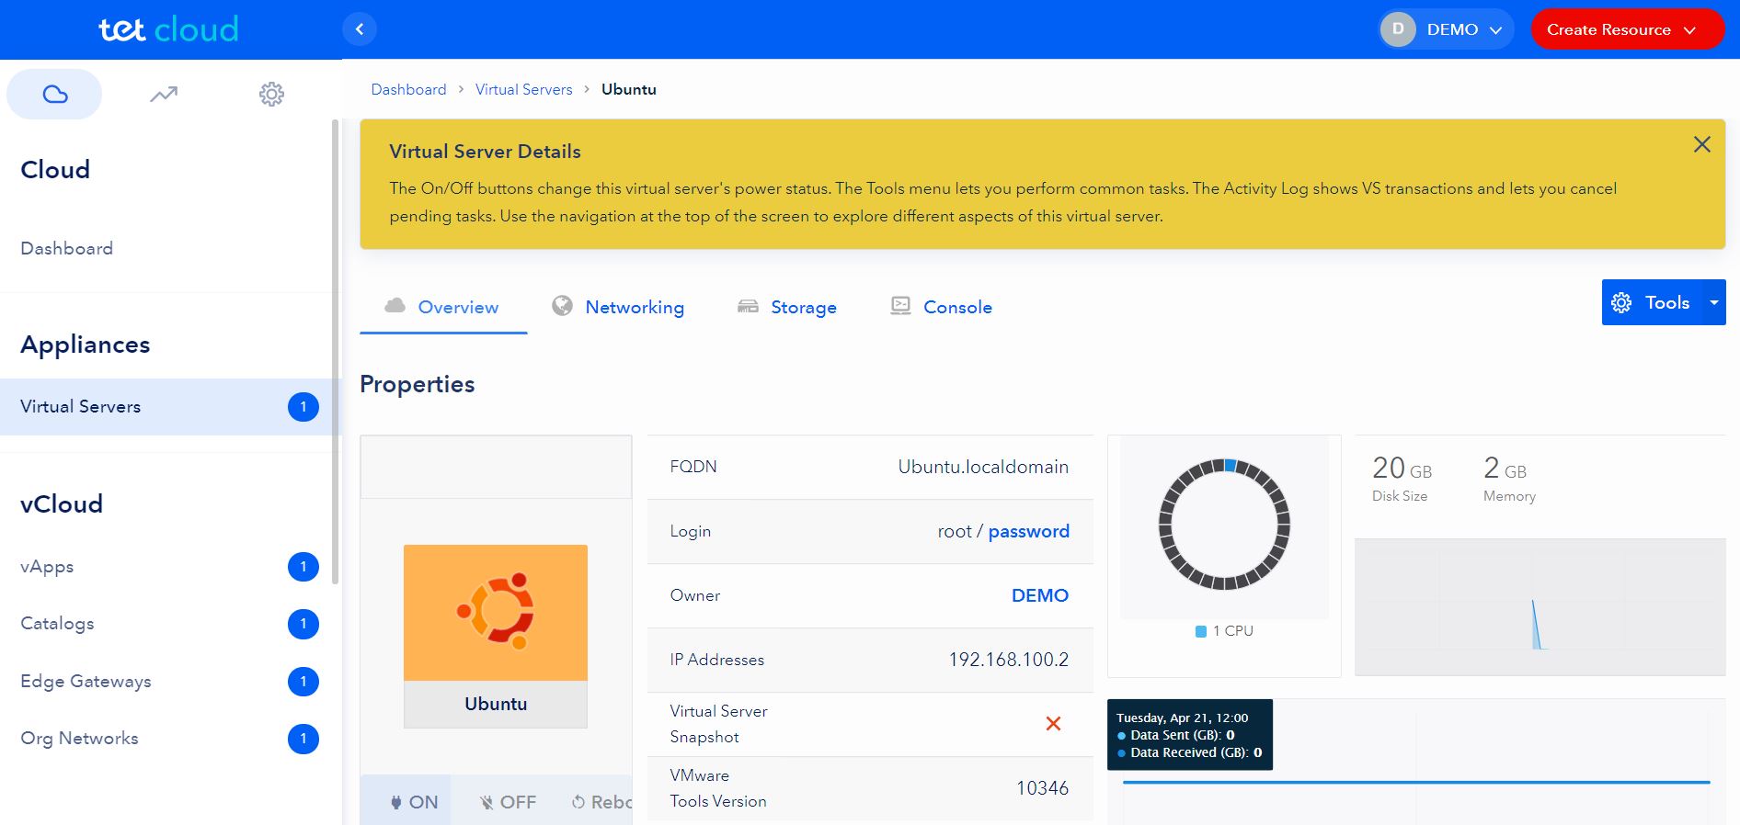Click the Virtual Servers count badge
Screen dimensions: 1740x825
tap(303, 407)
